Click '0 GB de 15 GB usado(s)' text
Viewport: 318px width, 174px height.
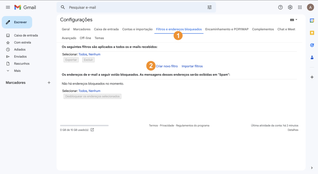(x=74, y=130)
